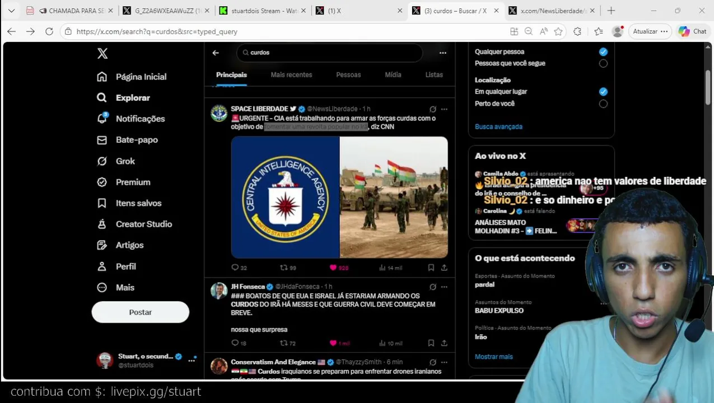
Task: Repost the SPACE LIBERDADE post
Action: 288,268
